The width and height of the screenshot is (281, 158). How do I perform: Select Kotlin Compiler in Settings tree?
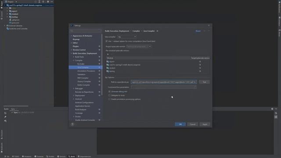point(83,85)
